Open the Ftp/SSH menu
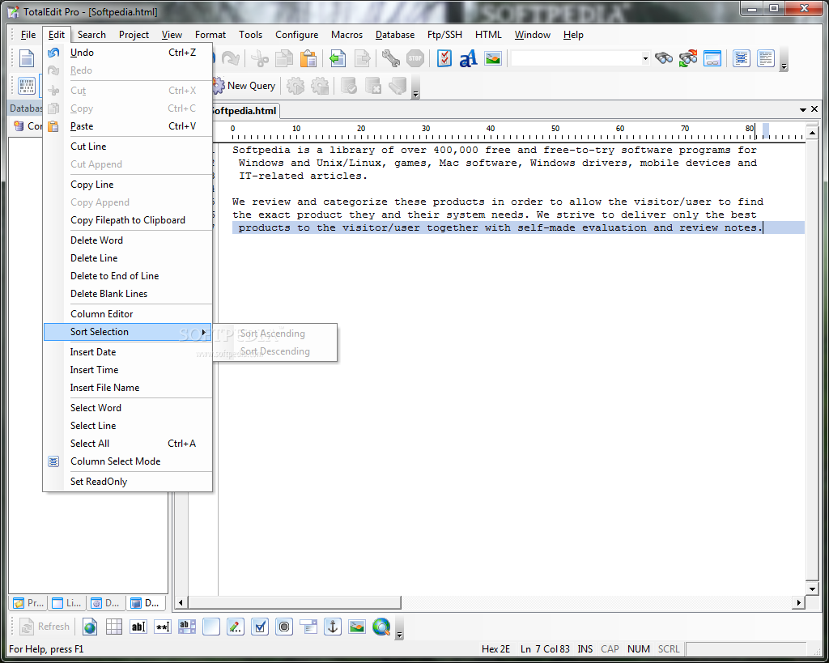This screenshot has height=663, width=829. pyautogui.click(x=444, y=35)
